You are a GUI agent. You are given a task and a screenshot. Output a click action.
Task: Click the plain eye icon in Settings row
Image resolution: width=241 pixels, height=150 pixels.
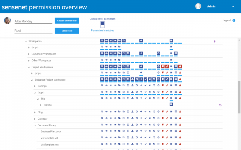(x=115, y=85)
